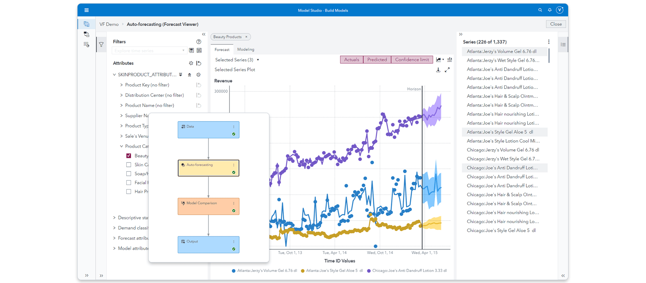The height and width of the screenshot is (283, 646).
Task: Toggle the Actuals button
Action: coord(351,60)
